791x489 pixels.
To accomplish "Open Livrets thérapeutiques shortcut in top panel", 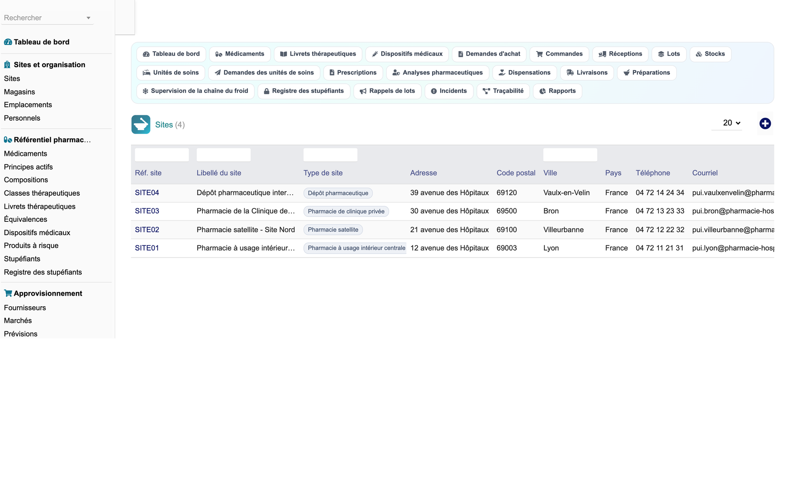I will 318,54.
